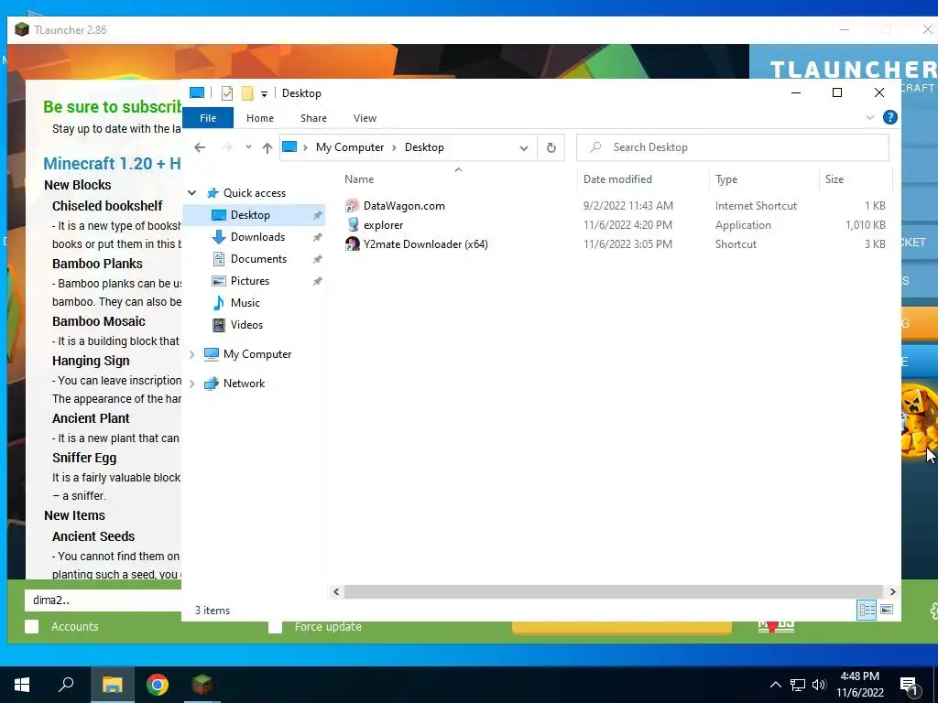Screen dimensions: 938x703
Task: Focus the Search Desktop field
Action: 733,147
